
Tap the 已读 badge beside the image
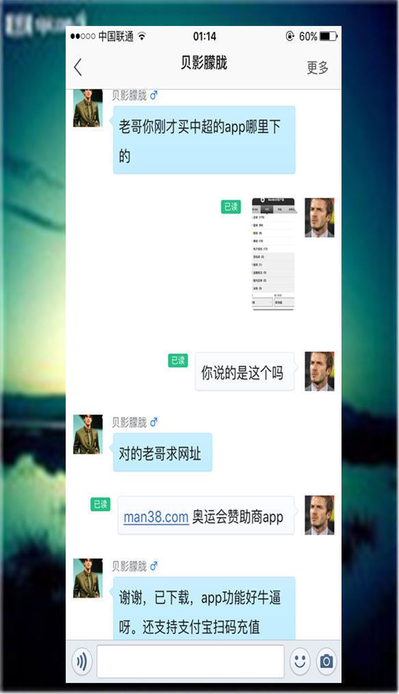coord(231,206)
